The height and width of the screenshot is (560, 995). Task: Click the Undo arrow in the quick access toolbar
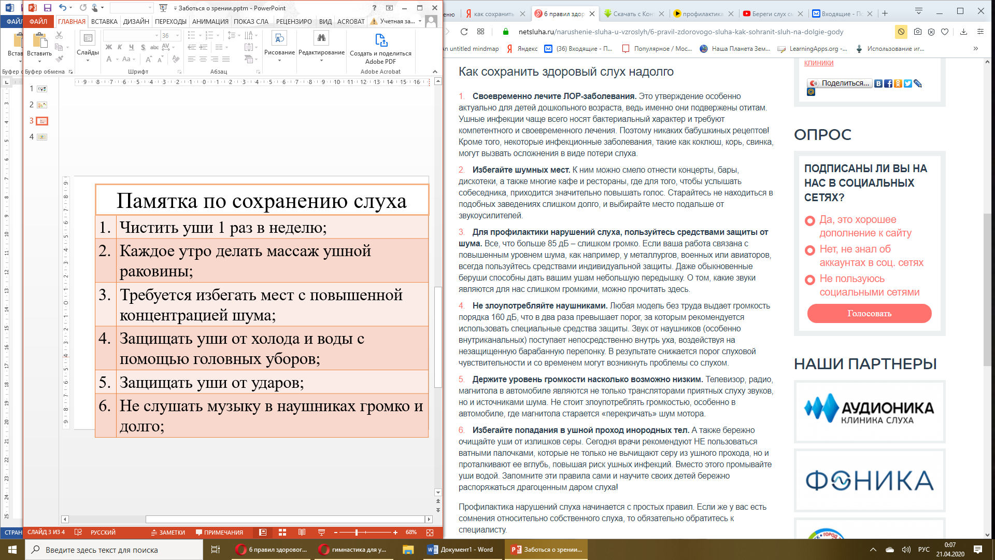[x=63, y=8]
